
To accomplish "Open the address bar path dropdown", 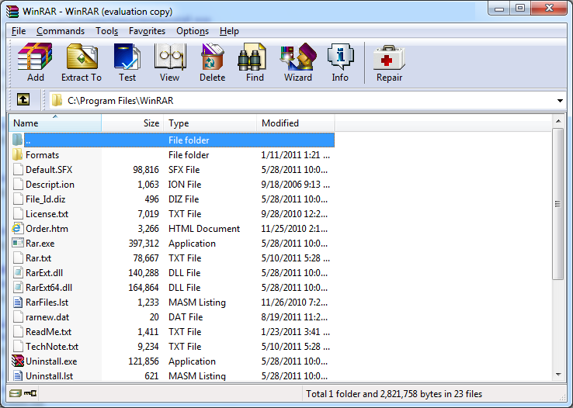I will 560,101.
